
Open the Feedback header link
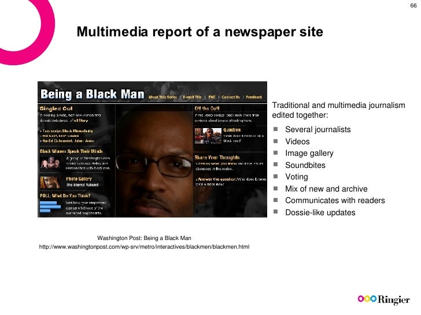point(254,97)
